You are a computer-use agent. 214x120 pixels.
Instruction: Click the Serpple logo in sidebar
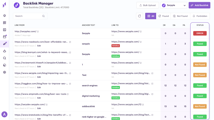[4, 5]
